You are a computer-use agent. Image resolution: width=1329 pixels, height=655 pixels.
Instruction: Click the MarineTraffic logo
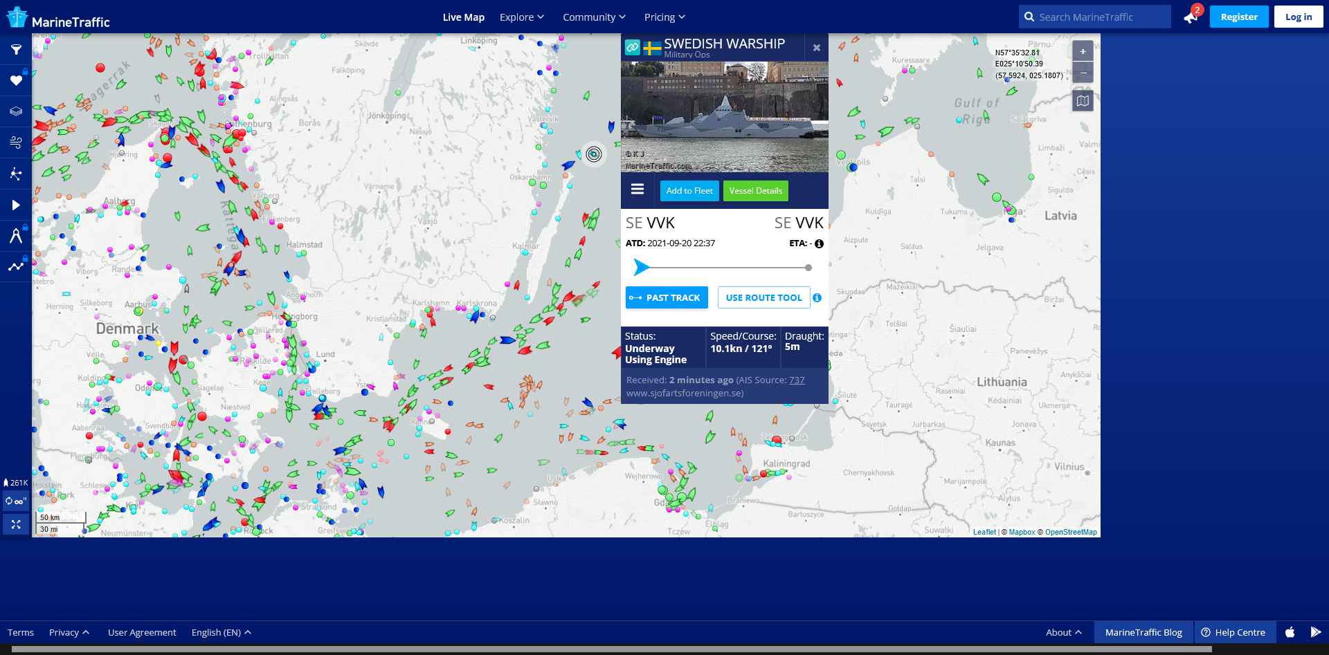(58, 17)
